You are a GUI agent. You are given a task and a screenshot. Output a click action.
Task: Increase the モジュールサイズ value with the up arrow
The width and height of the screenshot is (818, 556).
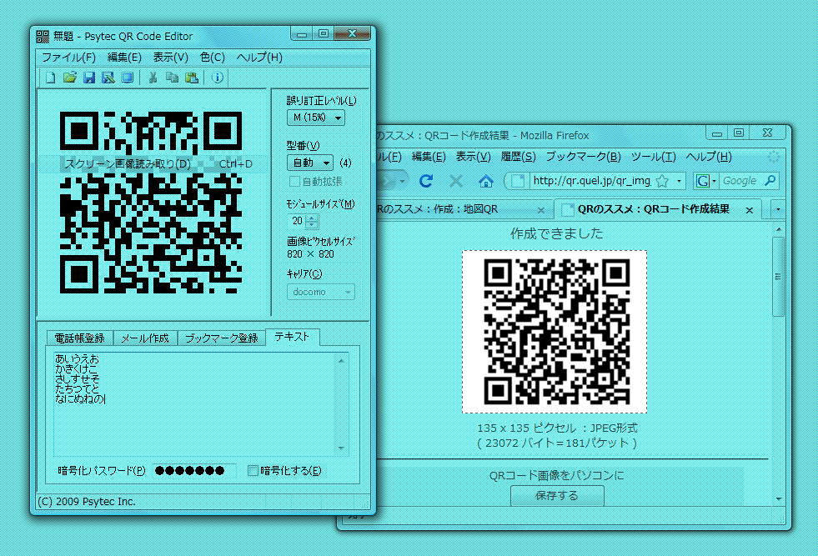(x=312, y=218)
